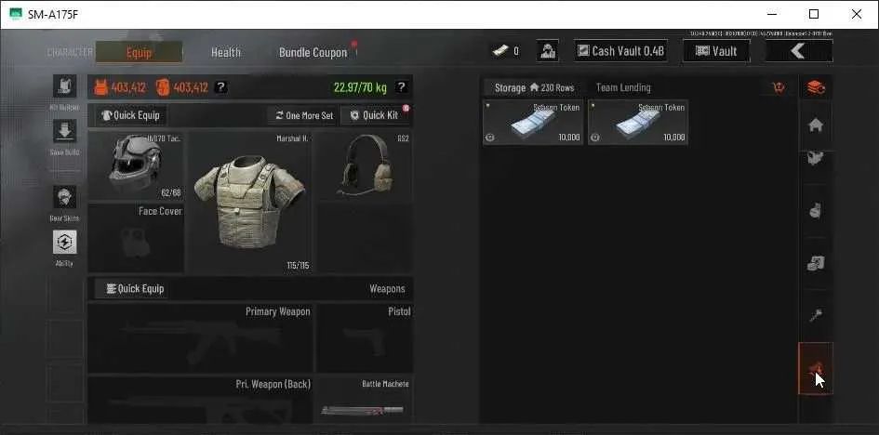Click the One More Set button
This screenshot has width=879, height=435.
[x=304, y=115]
